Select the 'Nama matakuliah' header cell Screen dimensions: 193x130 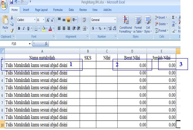pyautogui.click(x=42, y=57)
